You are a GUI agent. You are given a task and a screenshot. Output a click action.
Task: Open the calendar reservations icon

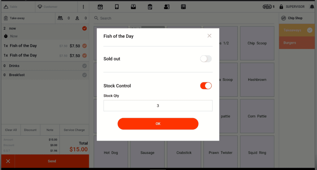[x=100, y=6]
